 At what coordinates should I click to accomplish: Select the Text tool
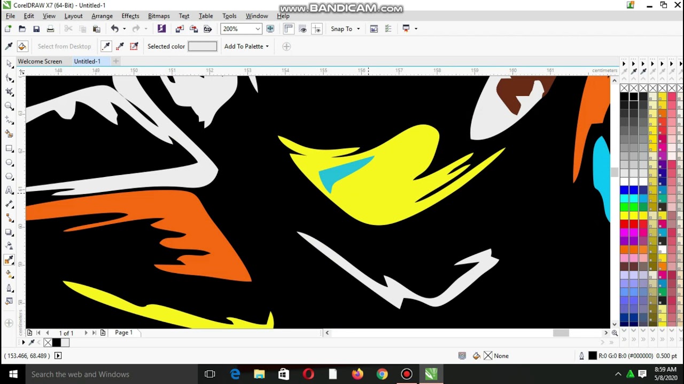tap(9, 190)
